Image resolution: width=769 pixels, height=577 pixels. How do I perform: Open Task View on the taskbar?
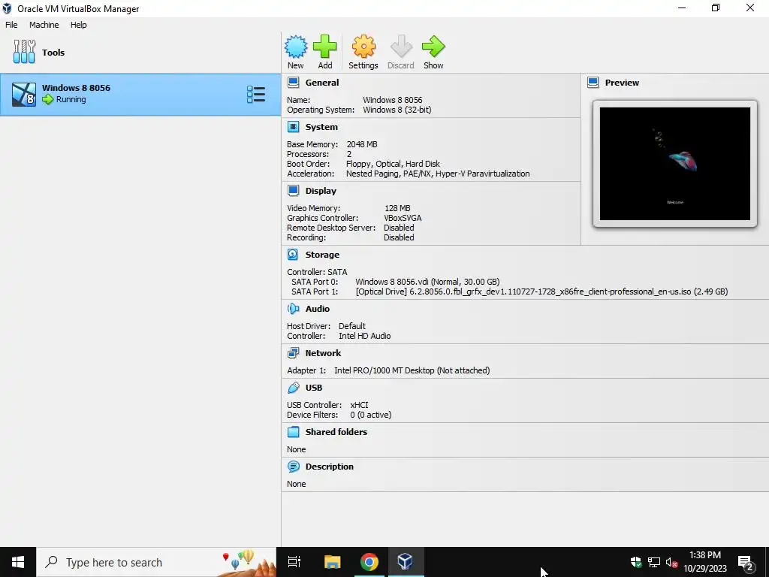294,562
